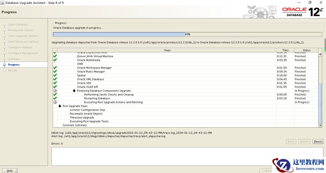326x173 pixels.
Task: Click the disabled Retry button
Action: (x=291, y=141)
